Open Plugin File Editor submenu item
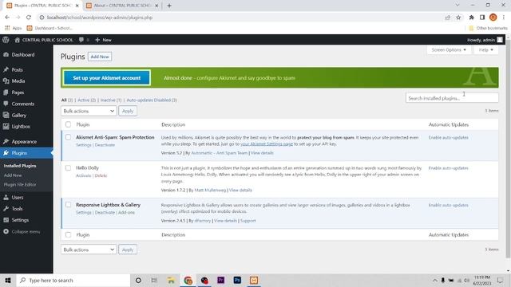 pyautogui.click(x=20, y=184)
